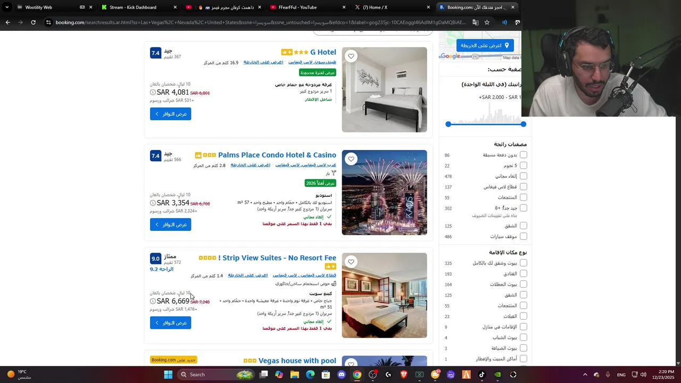The image size is (681, 383).
Task: Add Palms Place Condo Hotel to favorites heart
Action: pos(351,159)
